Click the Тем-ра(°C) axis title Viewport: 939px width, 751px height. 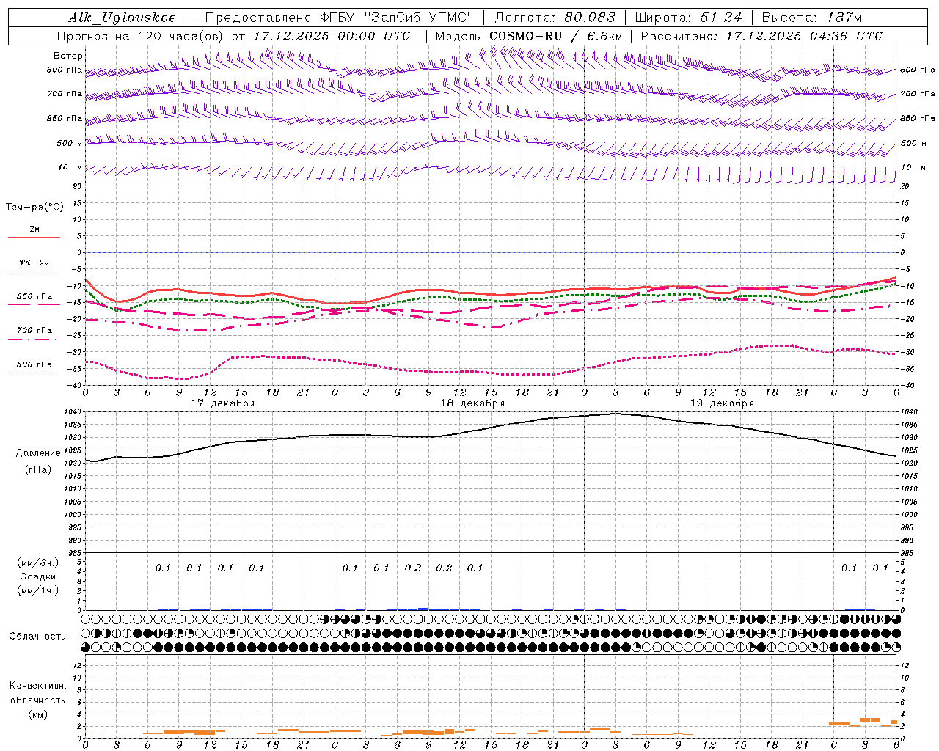point(34,208)
